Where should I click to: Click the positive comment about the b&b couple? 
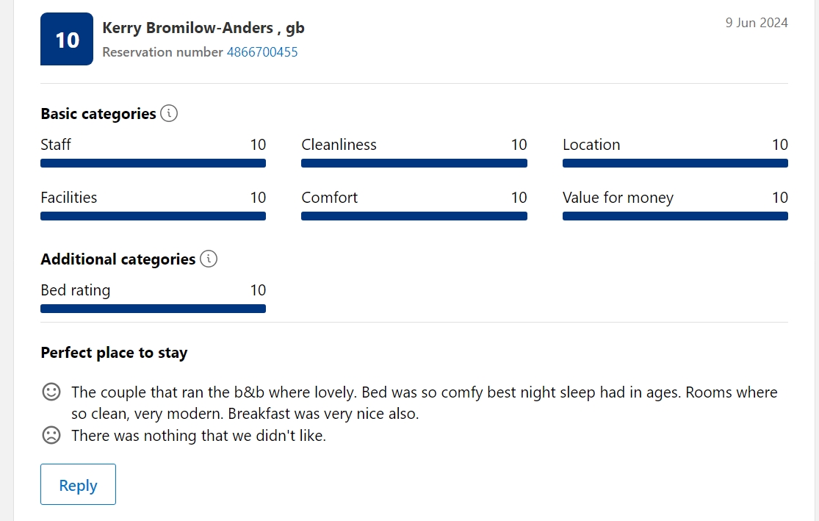point(424,403)
